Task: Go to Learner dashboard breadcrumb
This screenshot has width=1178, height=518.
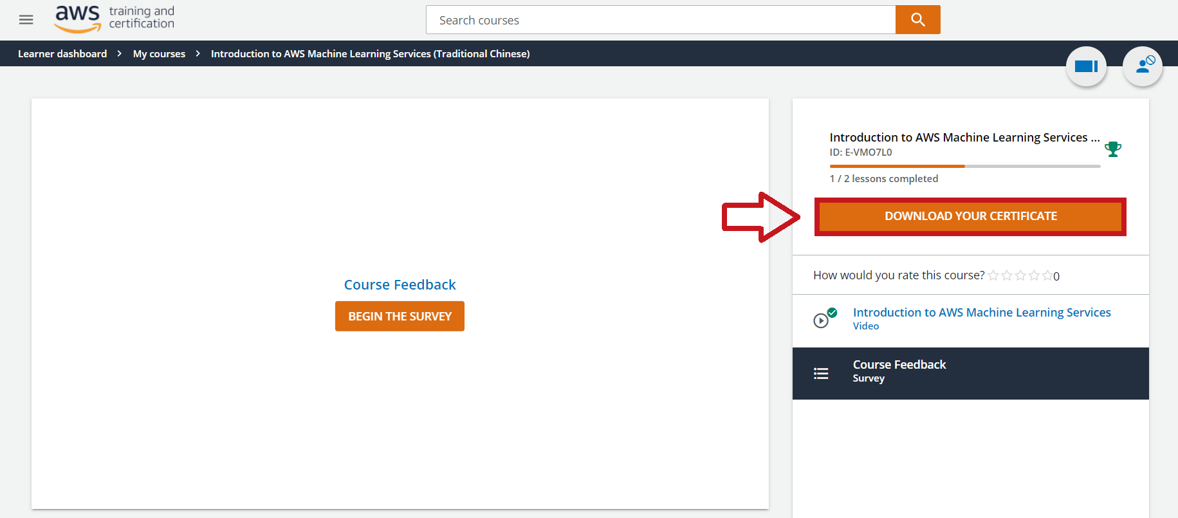Action: coord(62,54)
